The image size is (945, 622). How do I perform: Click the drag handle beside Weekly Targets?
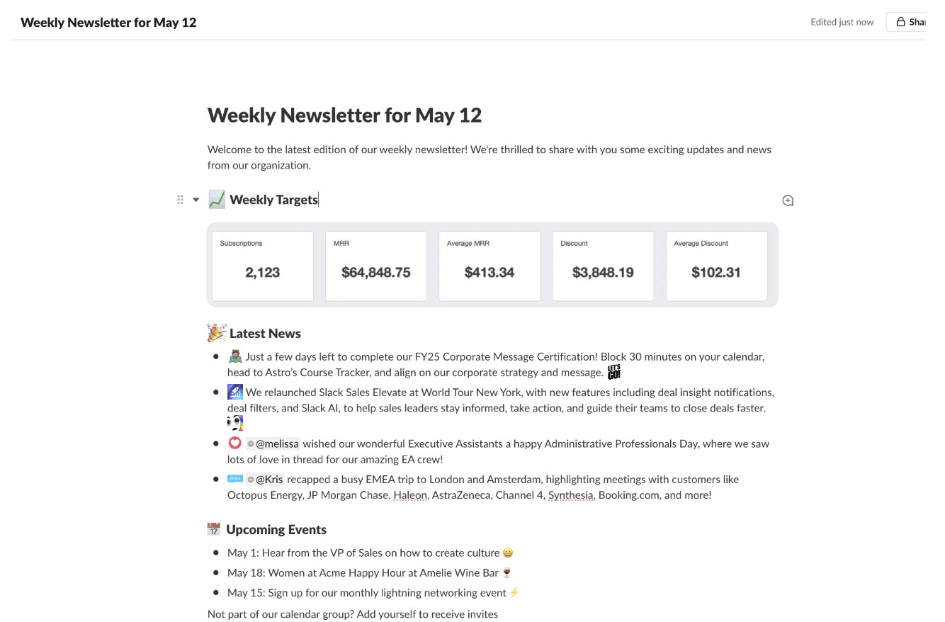[180, 199]
